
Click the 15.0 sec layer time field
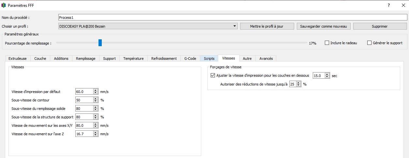tap(319, 75)
